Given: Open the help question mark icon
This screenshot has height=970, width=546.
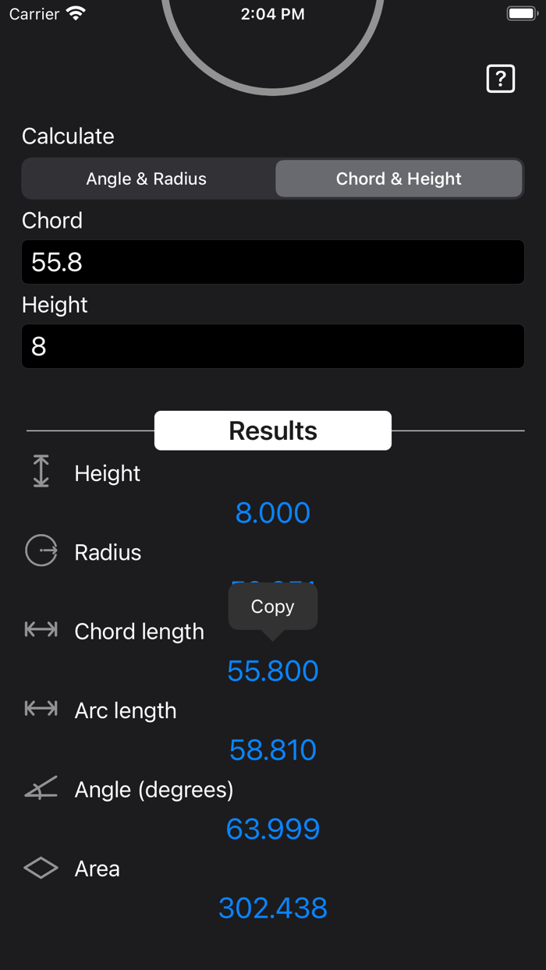Looking at the screenshot, I should tap(500, 78).
